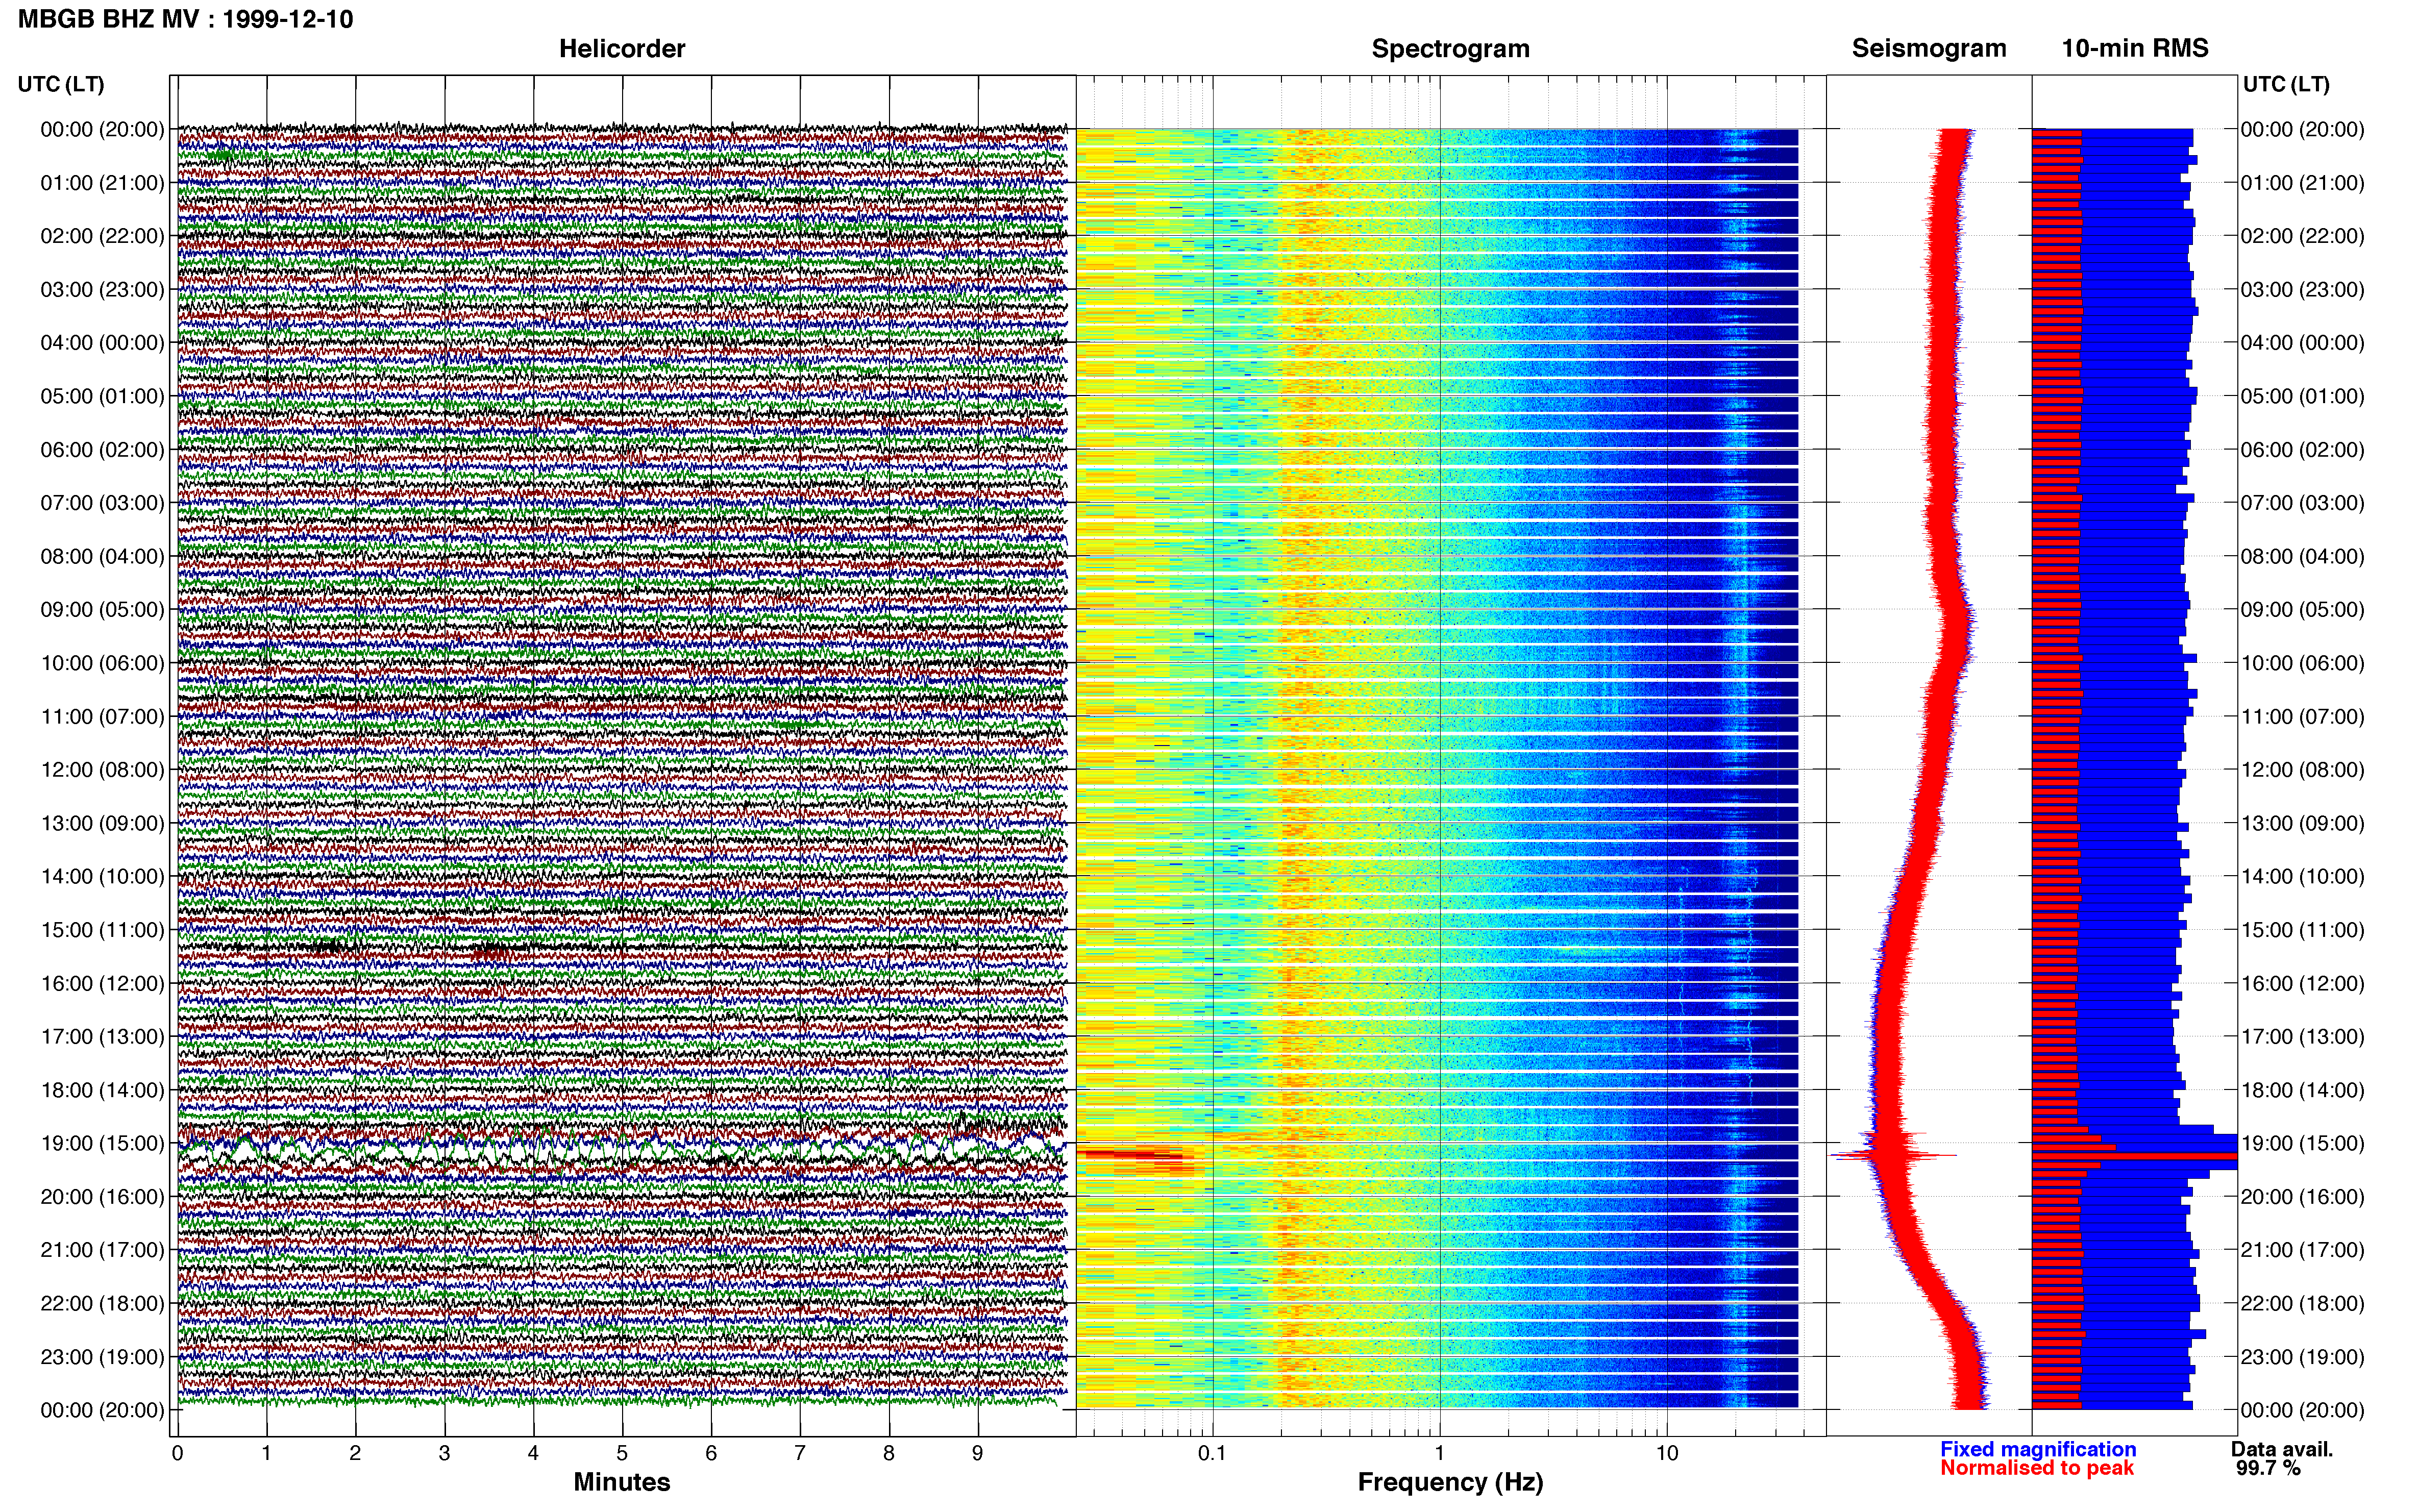The width and height of the screenshot is (2419, 1512).
Task: Click the left '03:00 (23:00)' time label
Action: click(102, 289)
